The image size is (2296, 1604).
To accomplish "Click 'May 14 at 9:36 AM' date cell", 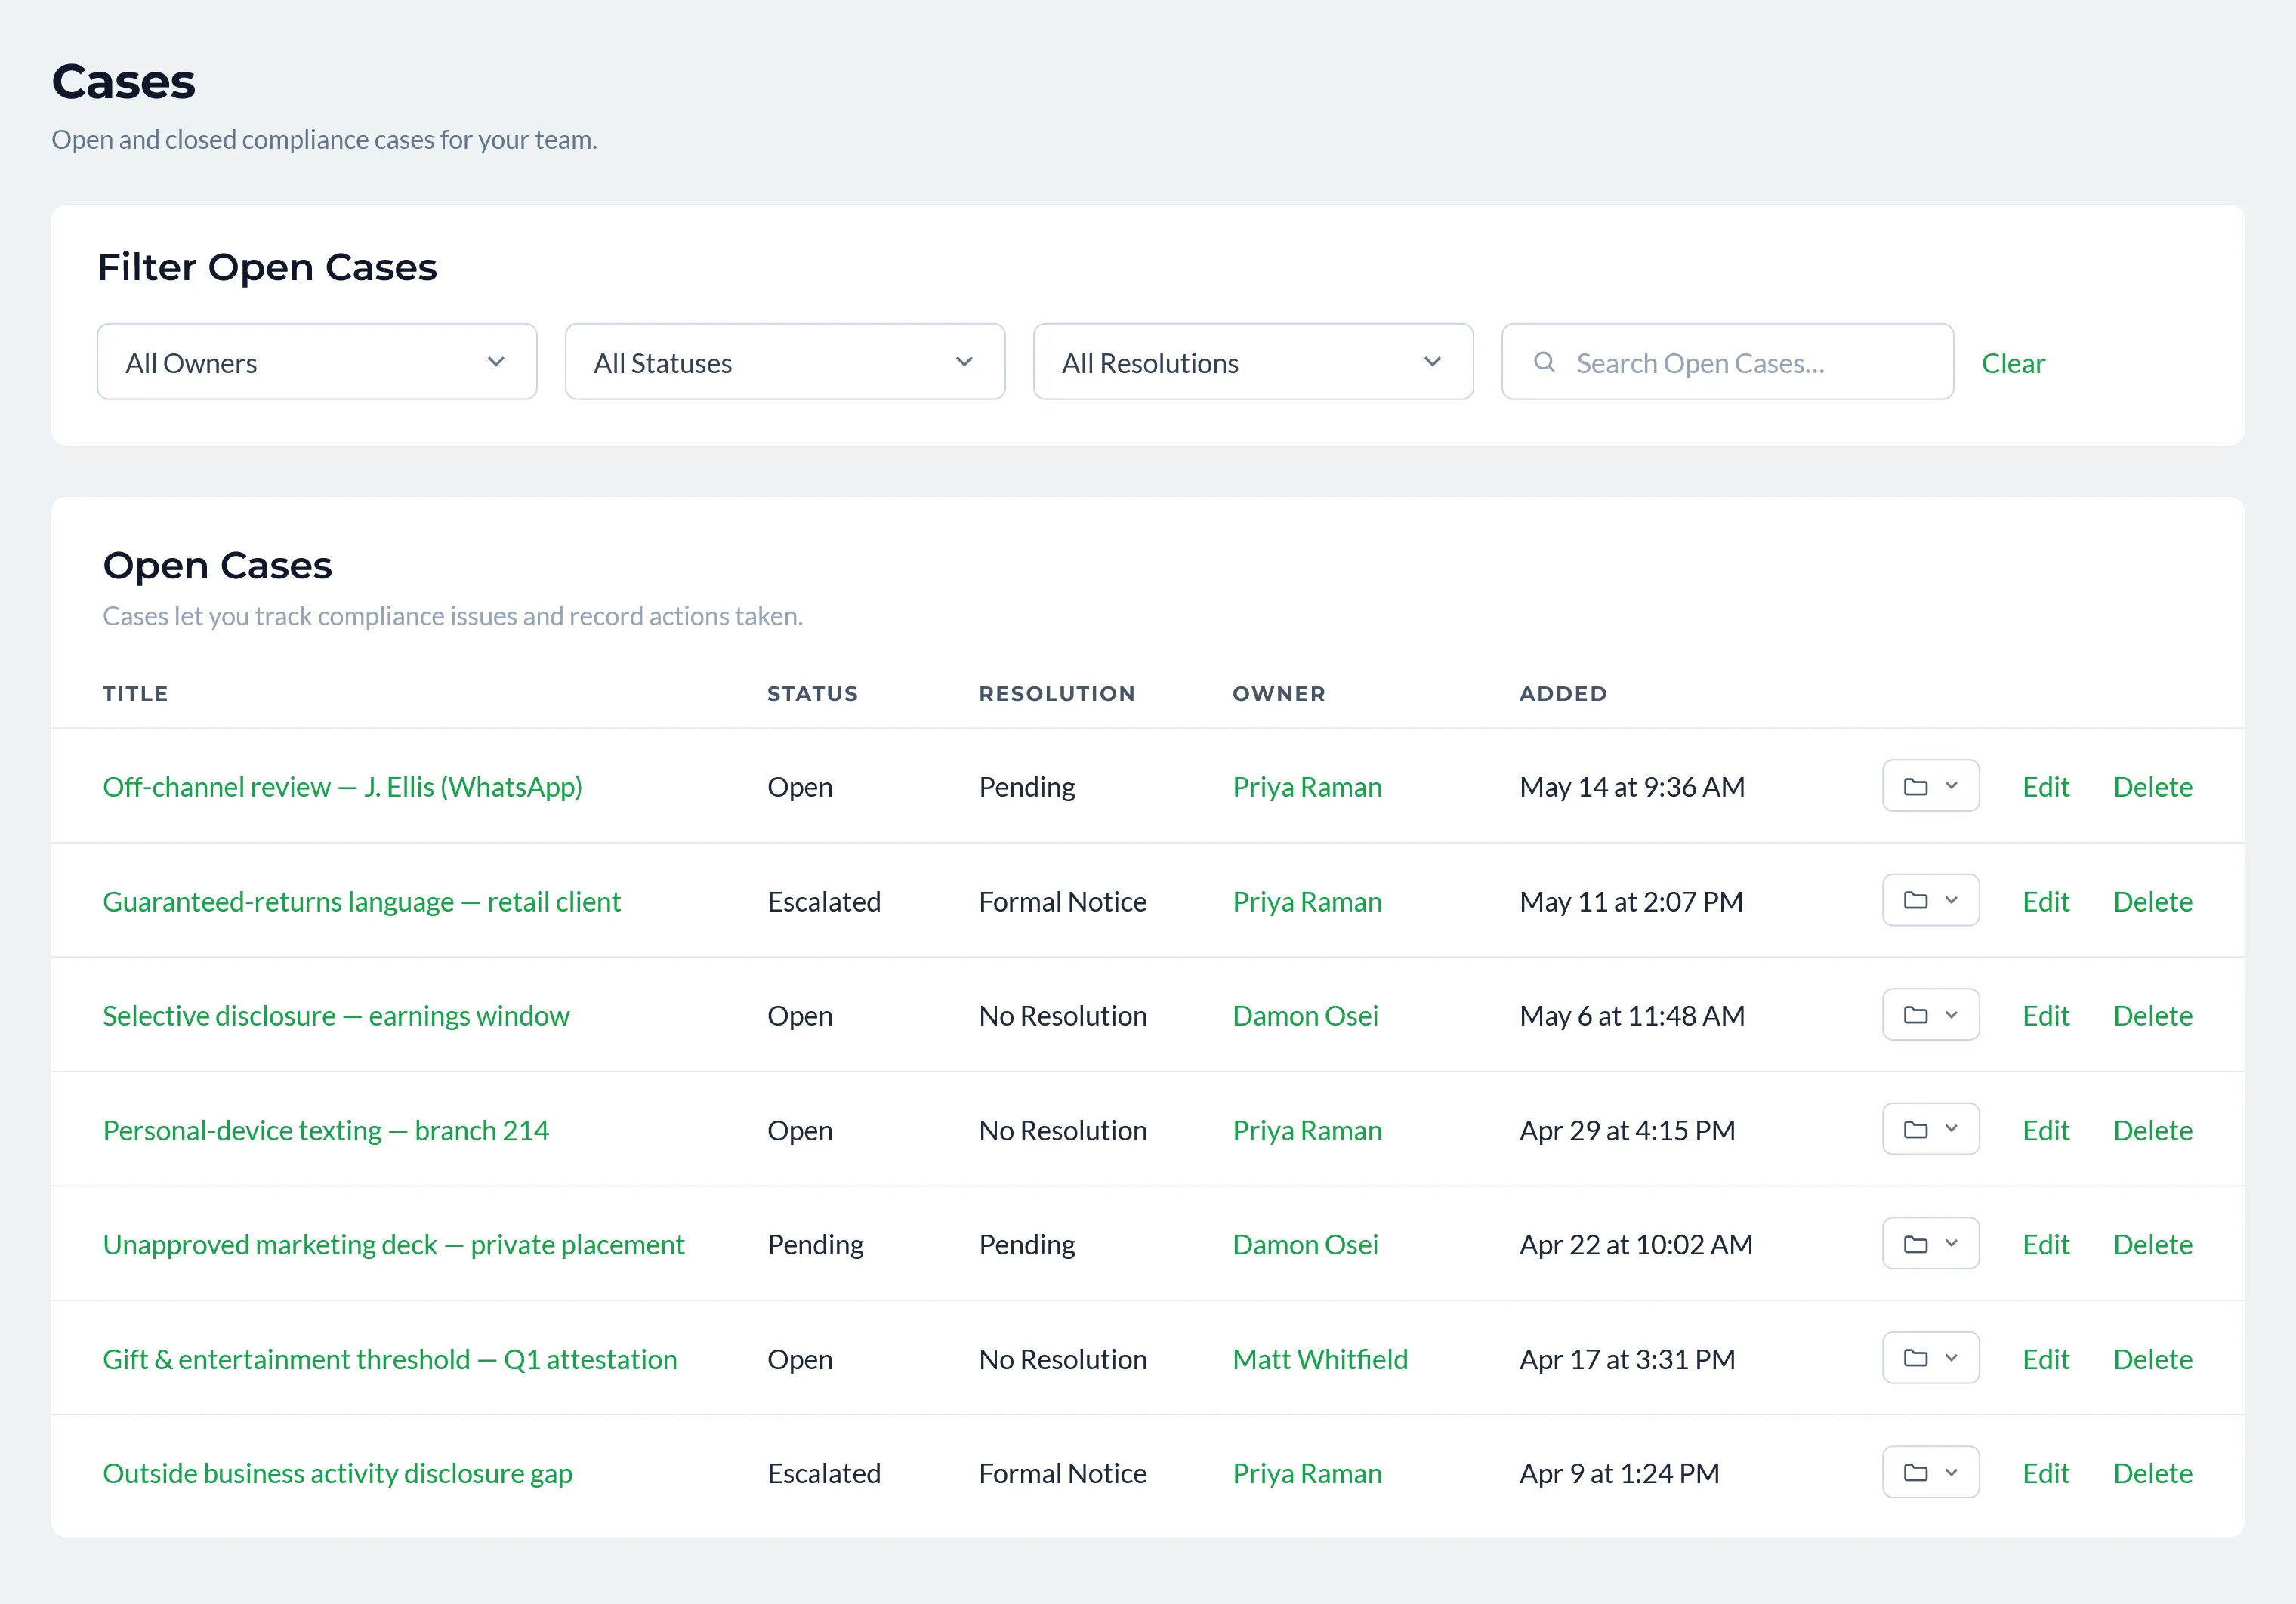I will [1632, 787].
